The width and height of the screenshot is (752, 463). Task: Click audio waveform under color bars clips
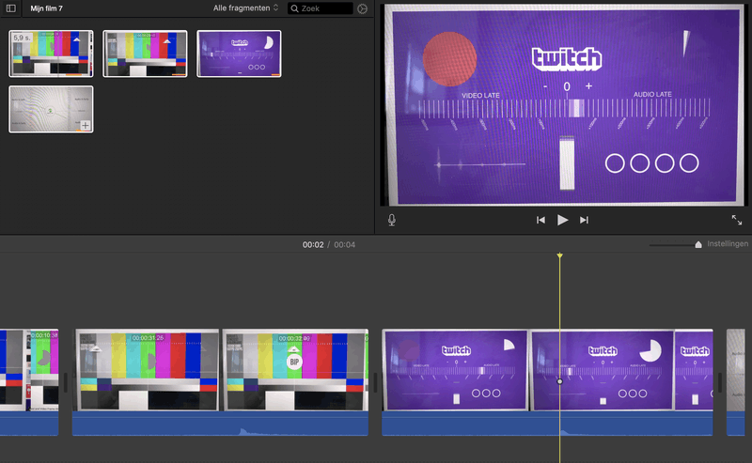coord(220,424)
